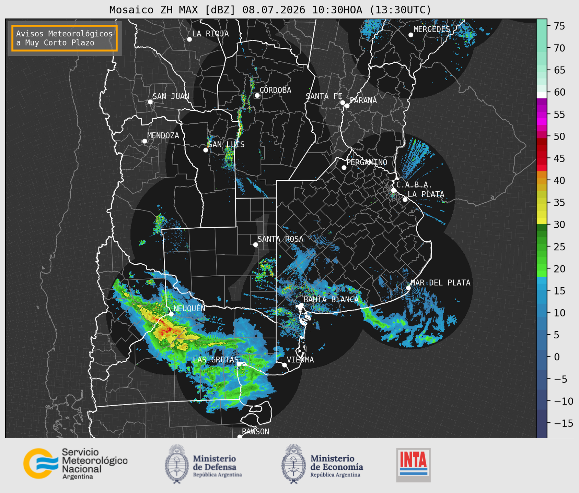Click the LAS GRUTAS city label
579x493 pixels.
(216, 360)
